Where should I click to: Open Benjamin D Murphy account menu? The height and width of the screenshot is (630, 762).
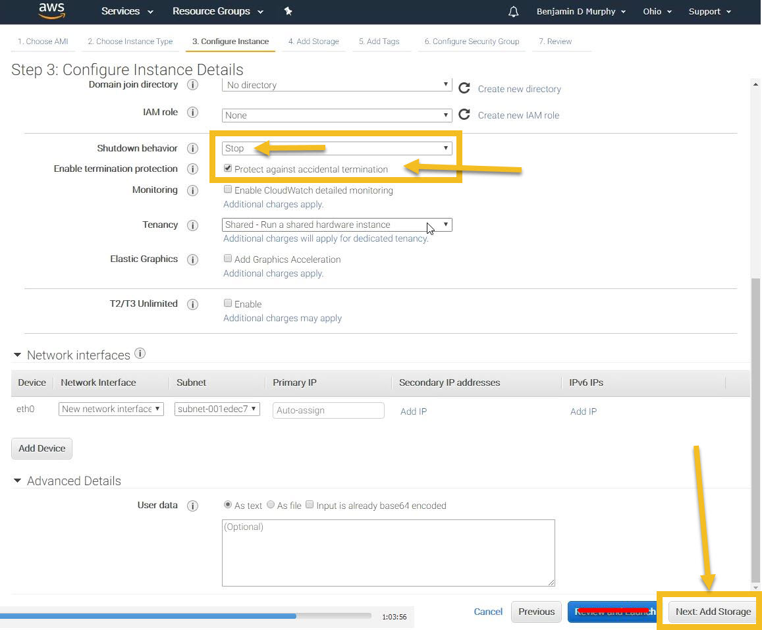tap(581, 12)
